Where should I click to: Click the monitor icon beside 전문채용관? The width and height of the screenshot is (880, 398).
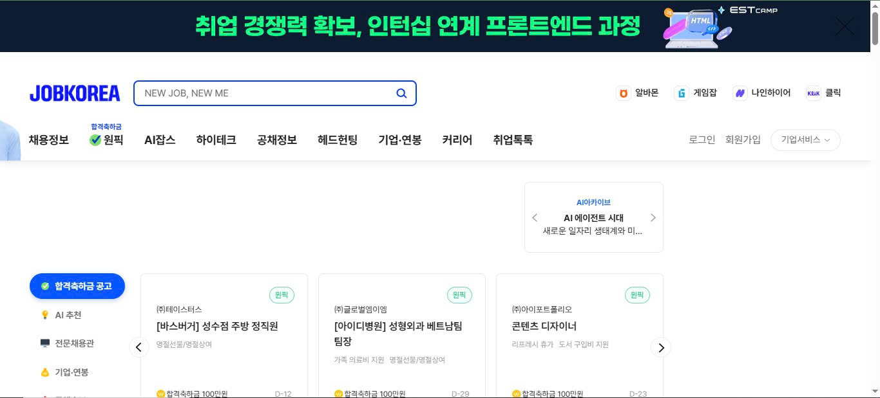45,343
